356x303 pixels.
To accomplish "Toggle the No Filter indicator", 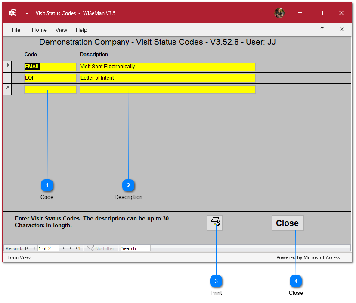I will point(101,248).
